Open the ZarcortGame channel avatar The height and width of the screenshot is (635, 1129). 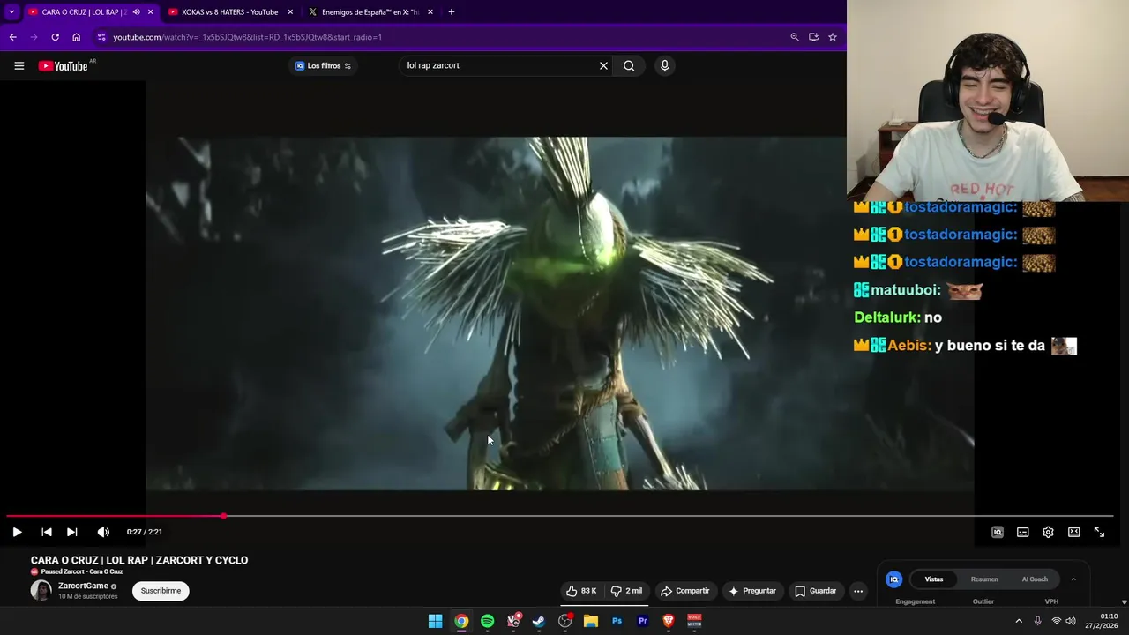point(41,591)
